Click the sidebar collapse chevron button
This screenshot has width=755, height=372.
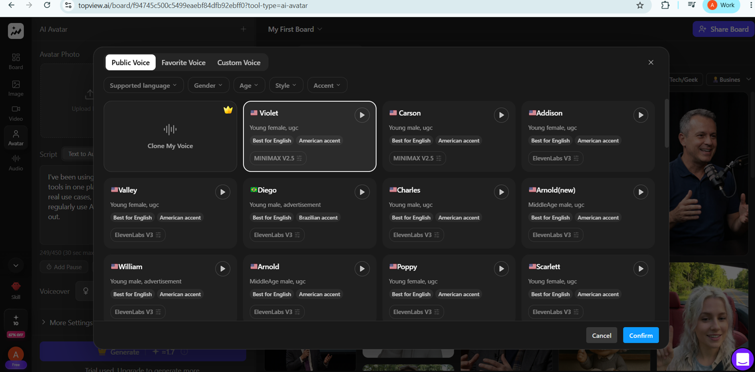click(16, 266)
